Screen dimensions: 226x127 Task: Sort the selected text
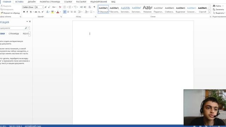coord(90,7)
